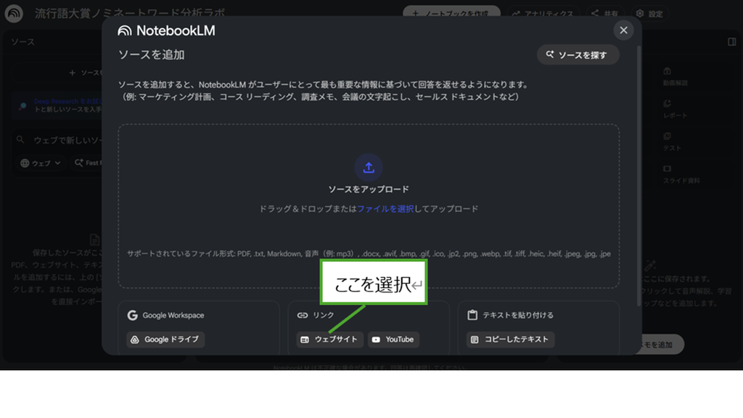Select the コピーしたテキスト button

pos(510,340)
